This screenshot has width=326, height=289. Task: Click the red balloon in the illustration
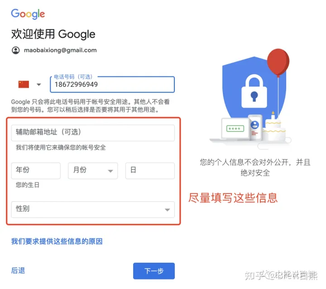click(278, 62)
